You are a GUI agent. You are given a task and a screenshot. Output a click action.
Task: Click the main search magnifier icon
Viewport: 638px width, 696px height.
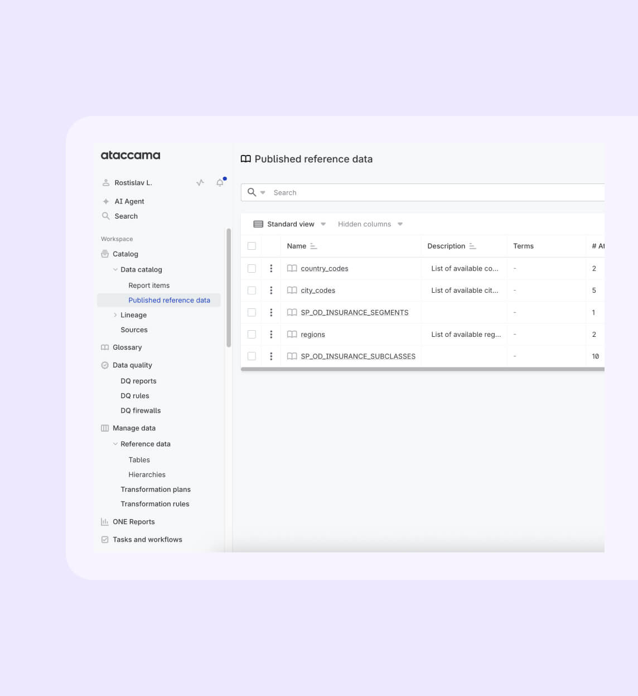(x=252, y=192)
